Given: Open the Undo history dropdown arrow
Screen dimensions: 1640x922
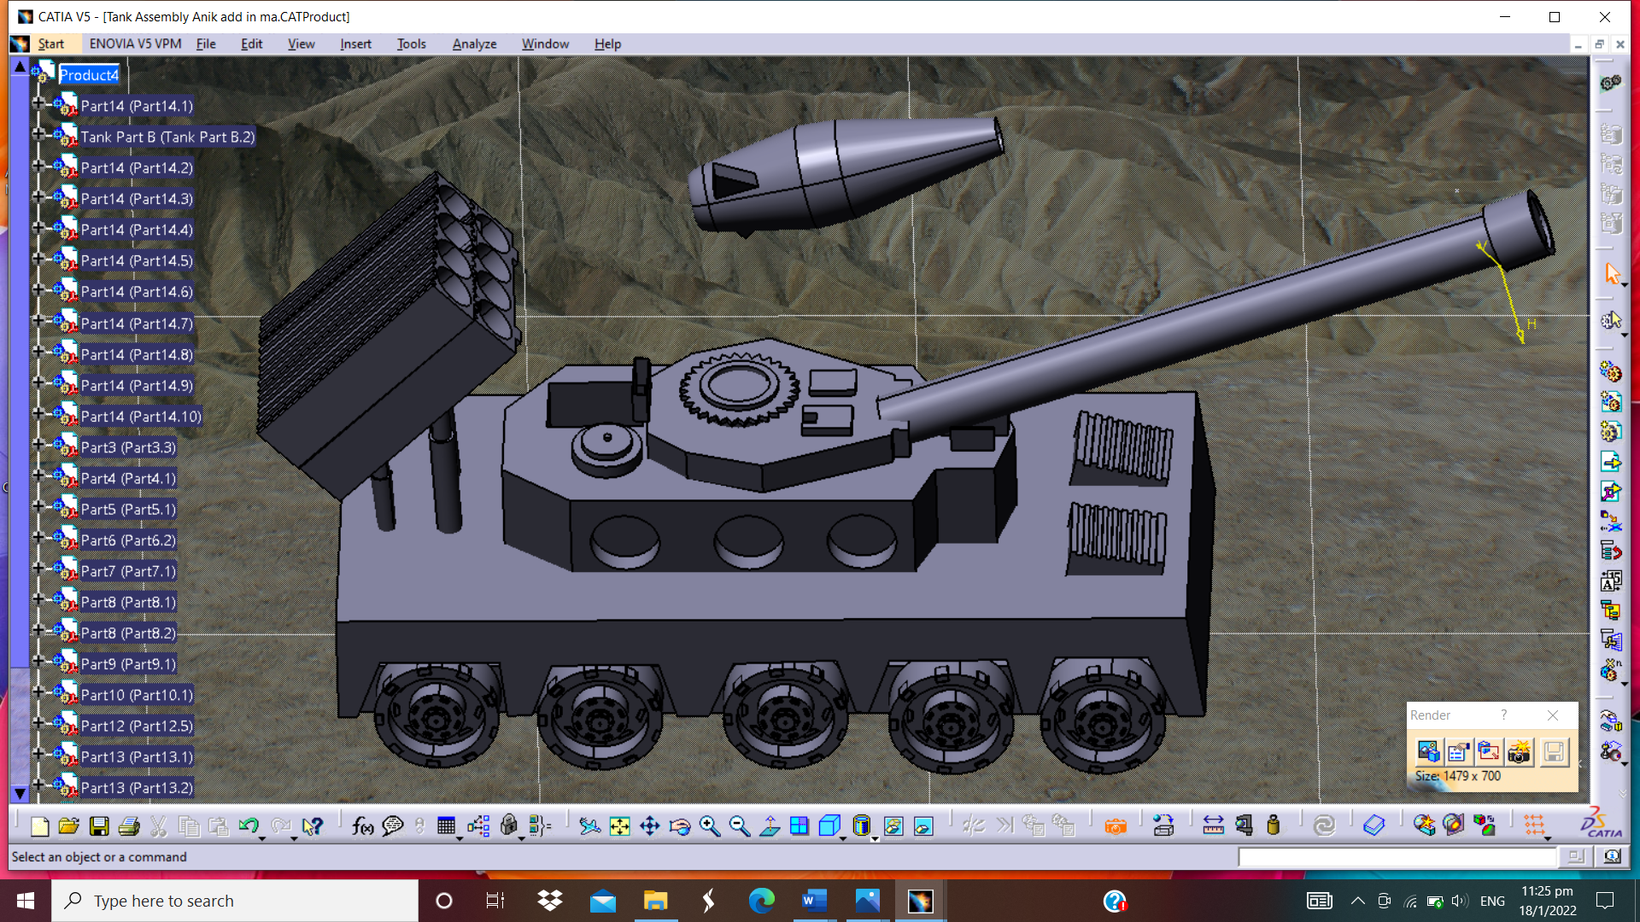Looking at the screenshot, I should tap(262, 839).
